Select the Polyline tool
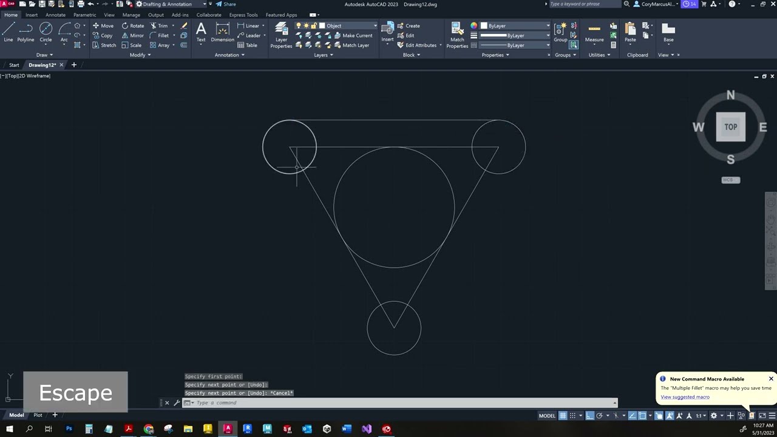 (x=25, y=33)
